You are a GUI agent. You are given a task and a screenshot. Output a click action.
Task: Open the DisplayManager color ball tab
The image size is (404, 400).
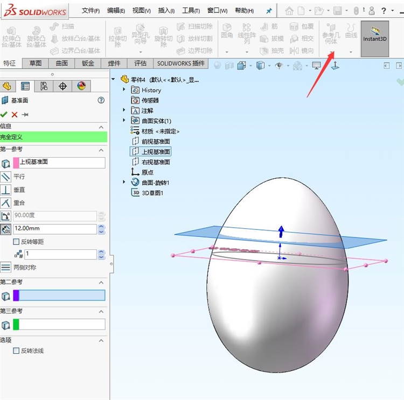81,86
